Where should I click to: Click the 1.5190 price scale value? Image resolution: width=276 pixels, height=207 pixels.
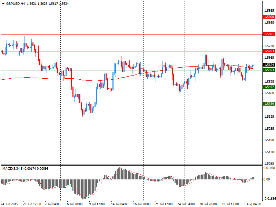click(269, 140)
